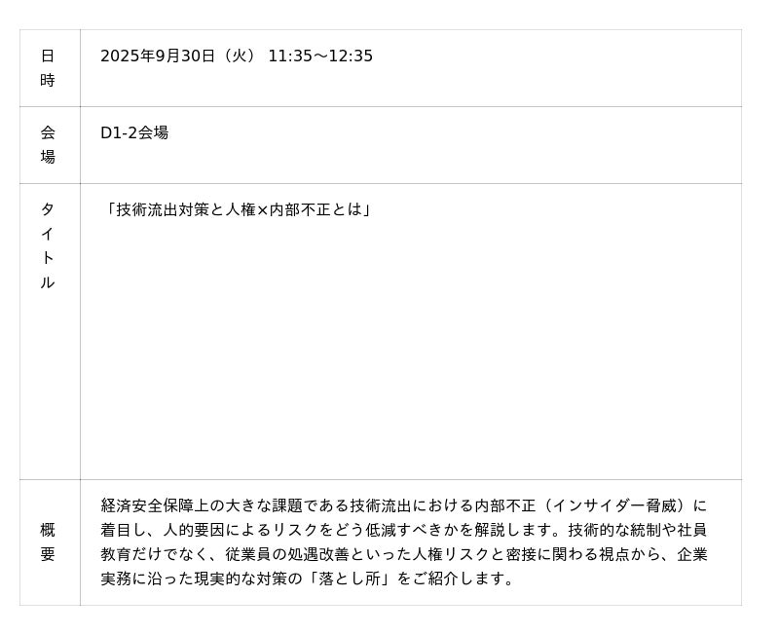Click the title 技術流出対策と人権×内部不正とは
This screenshot has width=779, height=635.
tap(239, 209)
